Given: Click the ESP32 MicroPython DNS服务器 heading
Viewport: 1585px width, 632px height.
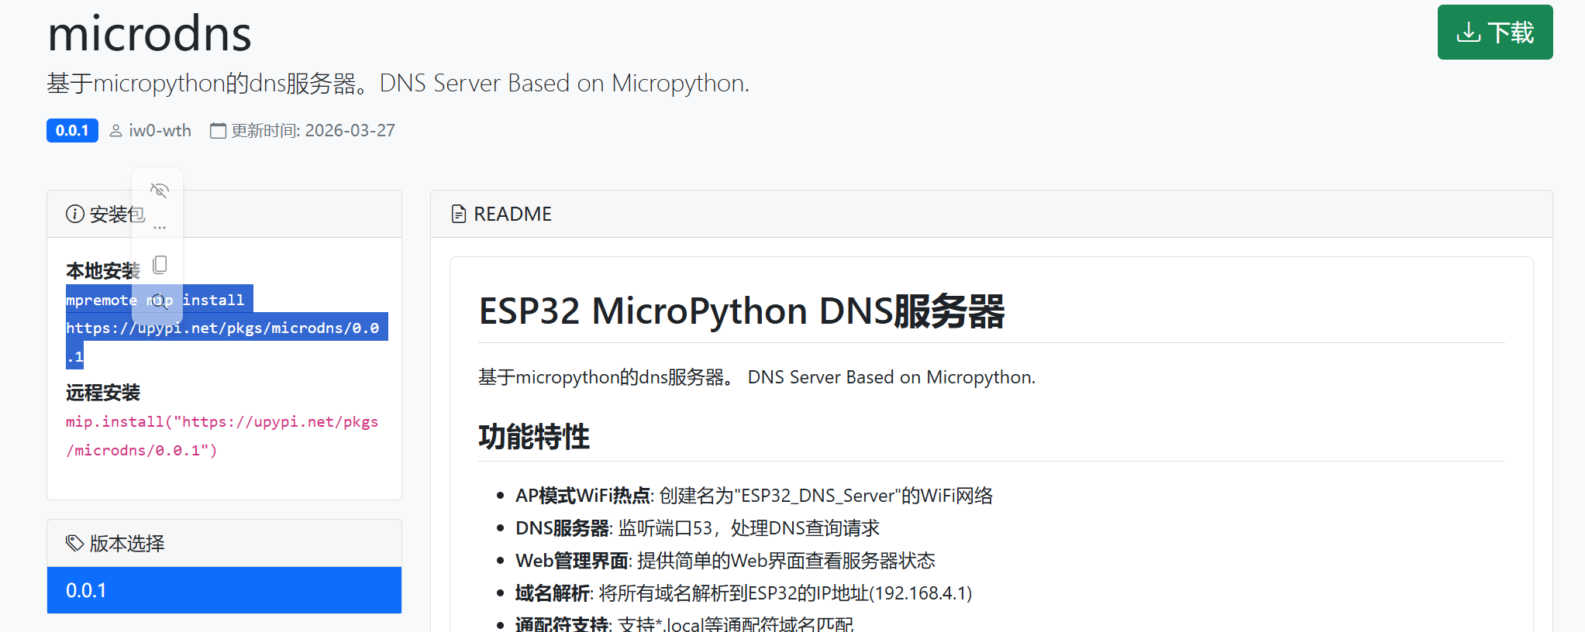Looking at the screenshot, I should coord(741,311).
